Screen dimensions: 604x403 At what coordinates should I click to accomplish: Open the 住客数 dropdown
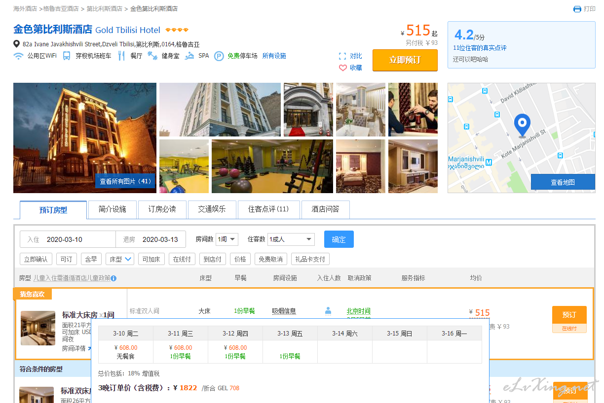click(291, 239)
